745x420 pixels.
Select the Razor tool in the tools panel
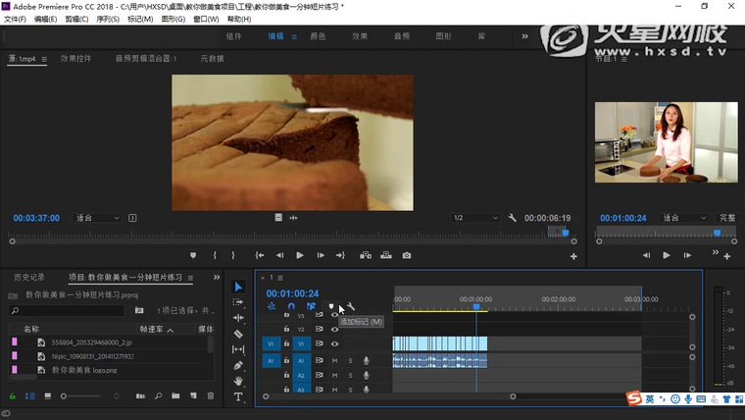click(238, 334)
